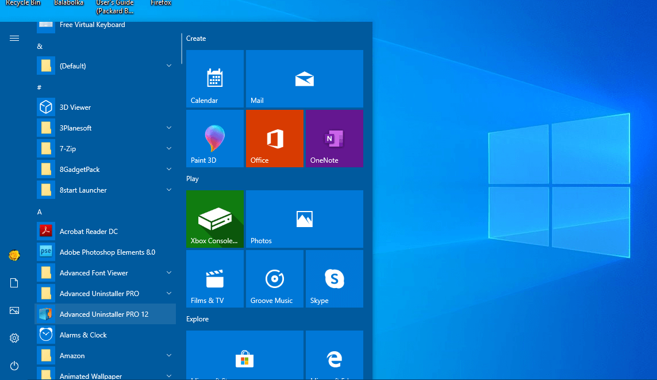Click the 'Advanced Uninstaller PRO' folder name

tap(99, 294)
